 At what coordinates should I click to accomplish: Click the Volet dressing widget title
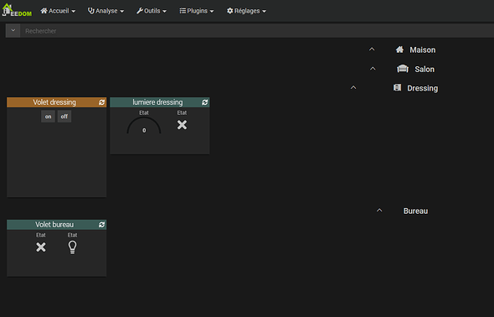54,102
